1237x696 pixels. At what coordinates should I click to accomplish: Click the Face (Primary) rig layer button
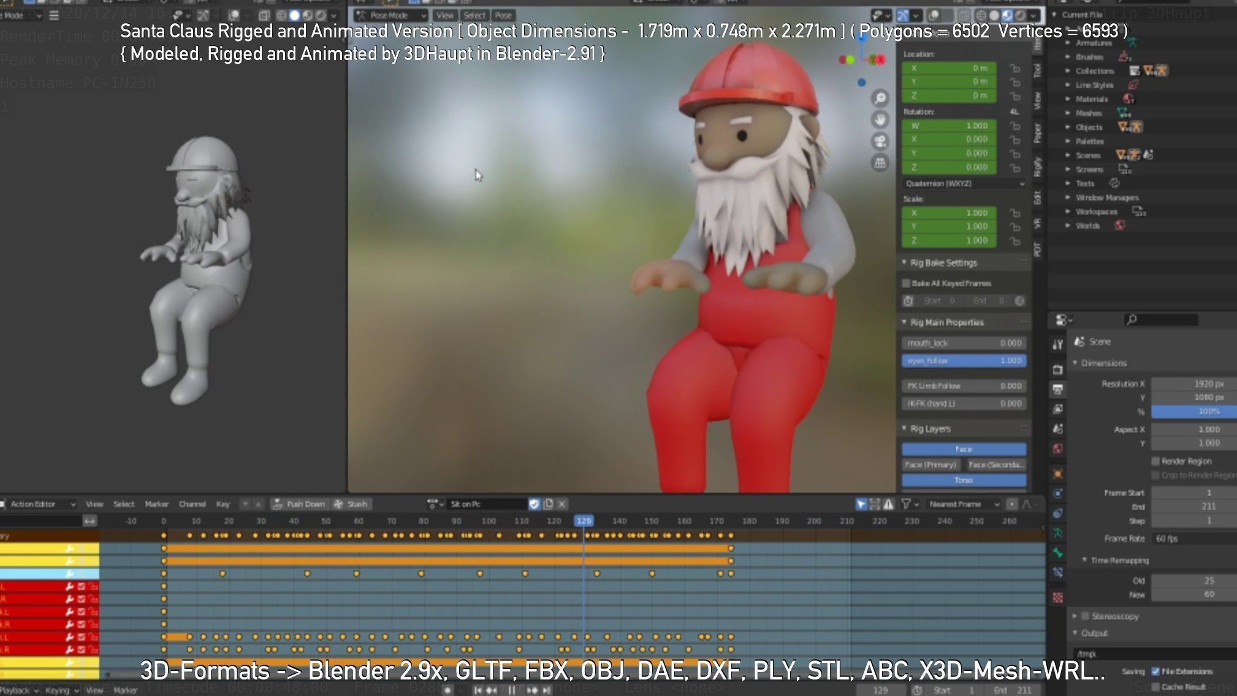click(x=931, y=464)
